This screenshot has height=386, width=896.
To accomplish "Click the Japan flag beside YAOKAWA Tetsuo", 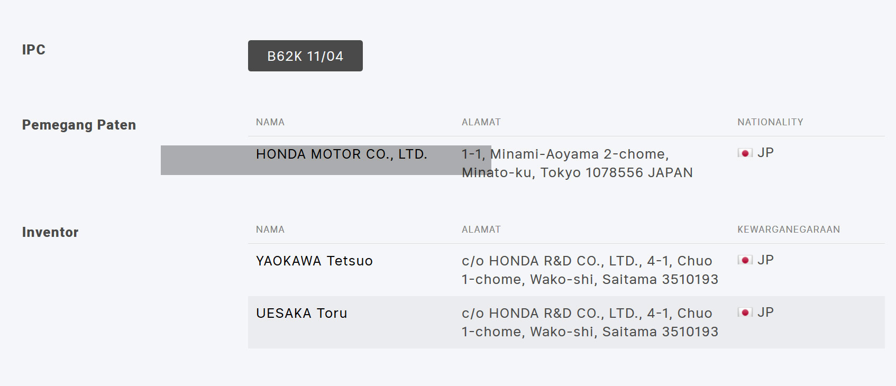I will tap(745, 260).
